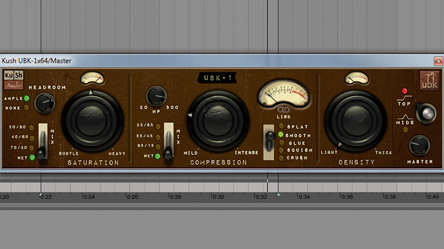Click timeline ruler at 0:38
The image size is (444, 249).
pyautogui.click(x=389, y=196)
